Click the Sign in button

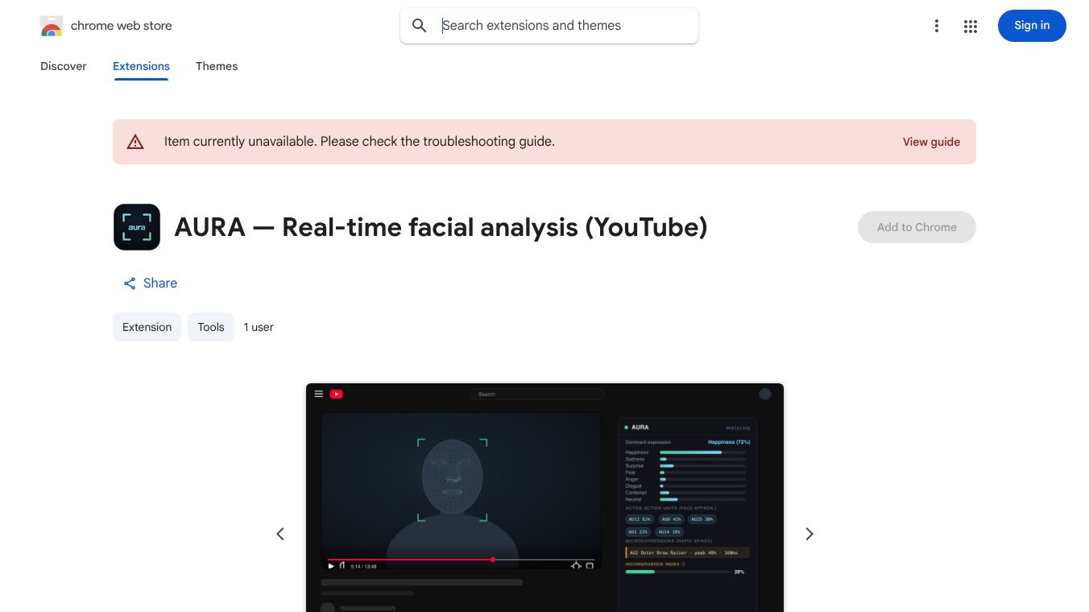tap(1032, 26)
